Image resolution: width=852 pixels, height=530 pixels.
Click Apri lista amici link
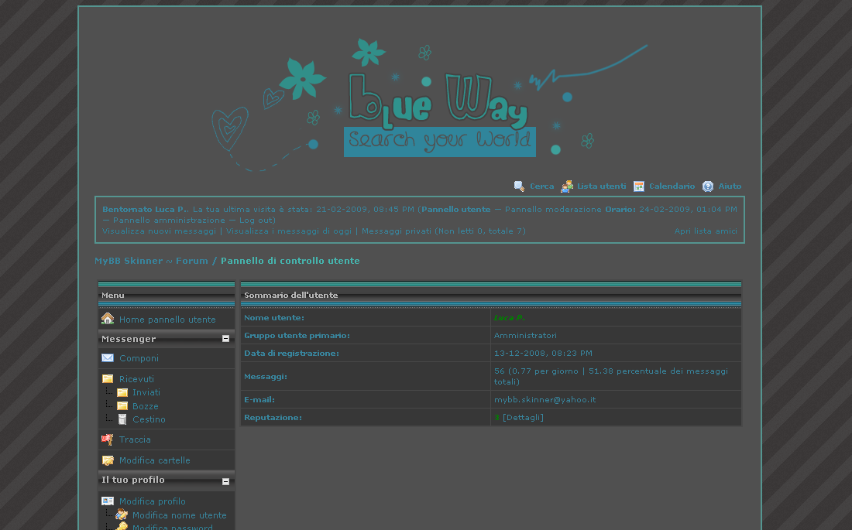click(705, 231)
